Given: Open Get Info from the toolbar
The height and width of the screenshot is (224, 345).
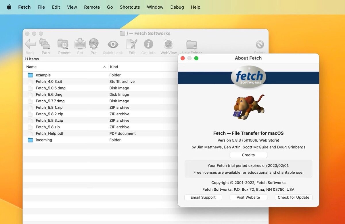Looking at the screenshot, I should pos(148,44).
